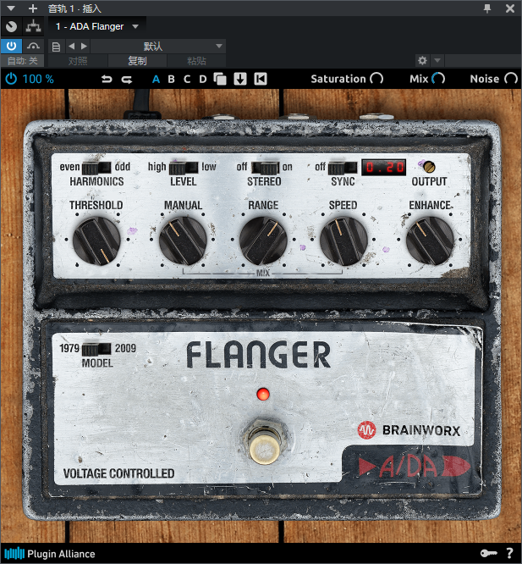
Task: Toggle the SYNC off switch
Action: tap(343, 168)
